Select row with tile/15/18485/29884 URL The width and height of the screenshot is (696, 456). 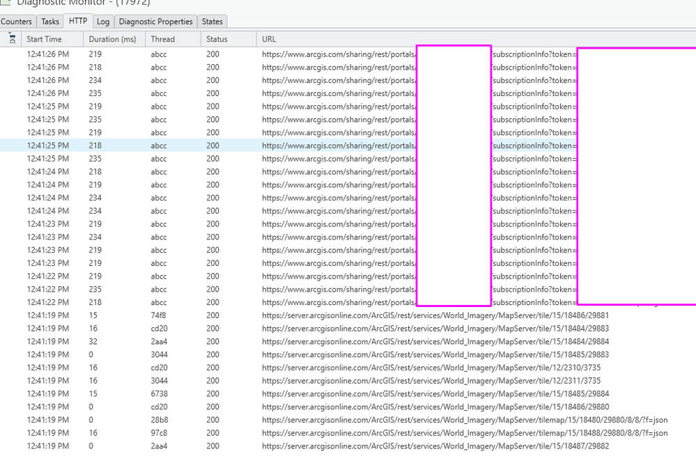tap(348, 394)
